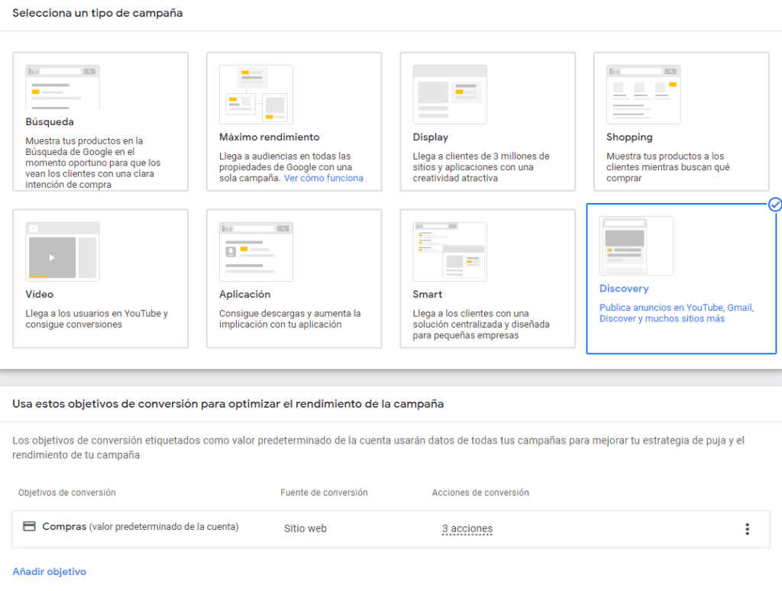Click the Fuente de conversión column header
The width and height of the screenshot is (782, 591).
coord(324,492)
